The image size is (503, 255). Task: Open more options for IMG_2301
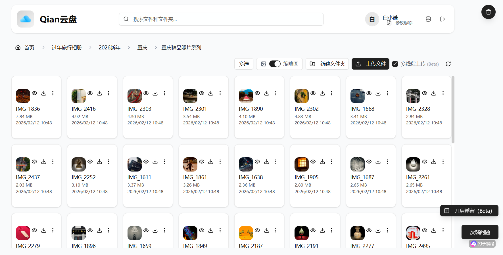pyautogui.click(x=220, y=93)
